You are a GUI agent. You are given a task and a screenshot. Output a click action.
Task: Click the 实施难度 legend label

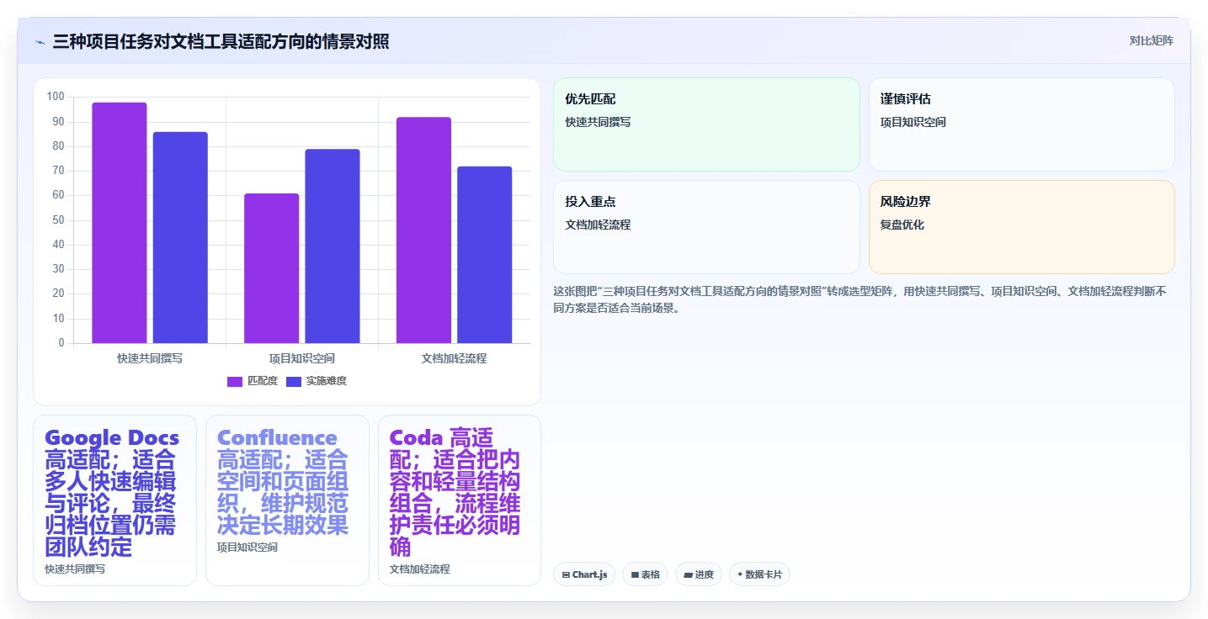327,381
